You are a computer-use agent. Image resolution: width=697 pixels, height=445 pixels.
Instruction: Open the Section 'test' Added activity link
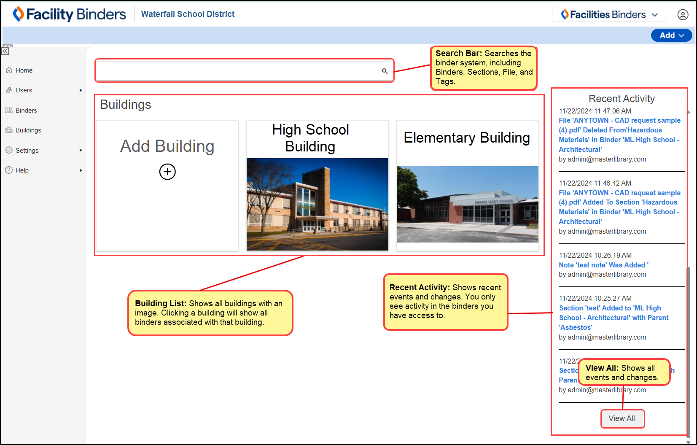click(x=614, y=318)
